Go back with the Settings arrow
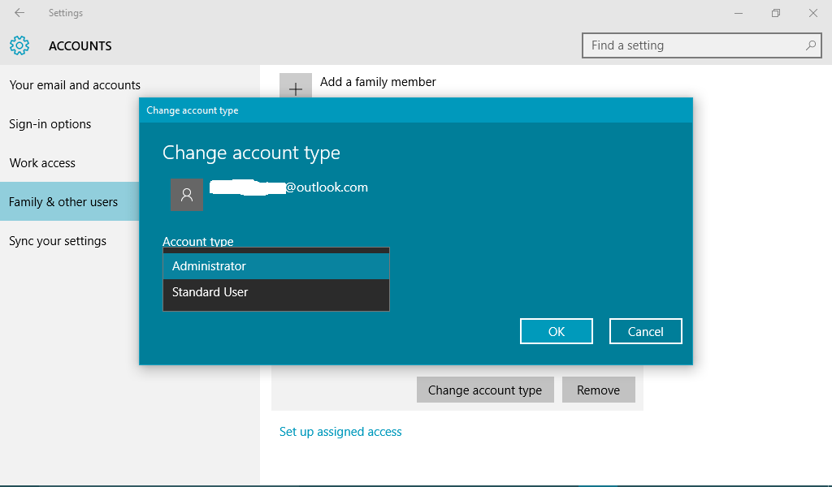The height and width of the screenshot is (487, 832). tap(19, 13)
